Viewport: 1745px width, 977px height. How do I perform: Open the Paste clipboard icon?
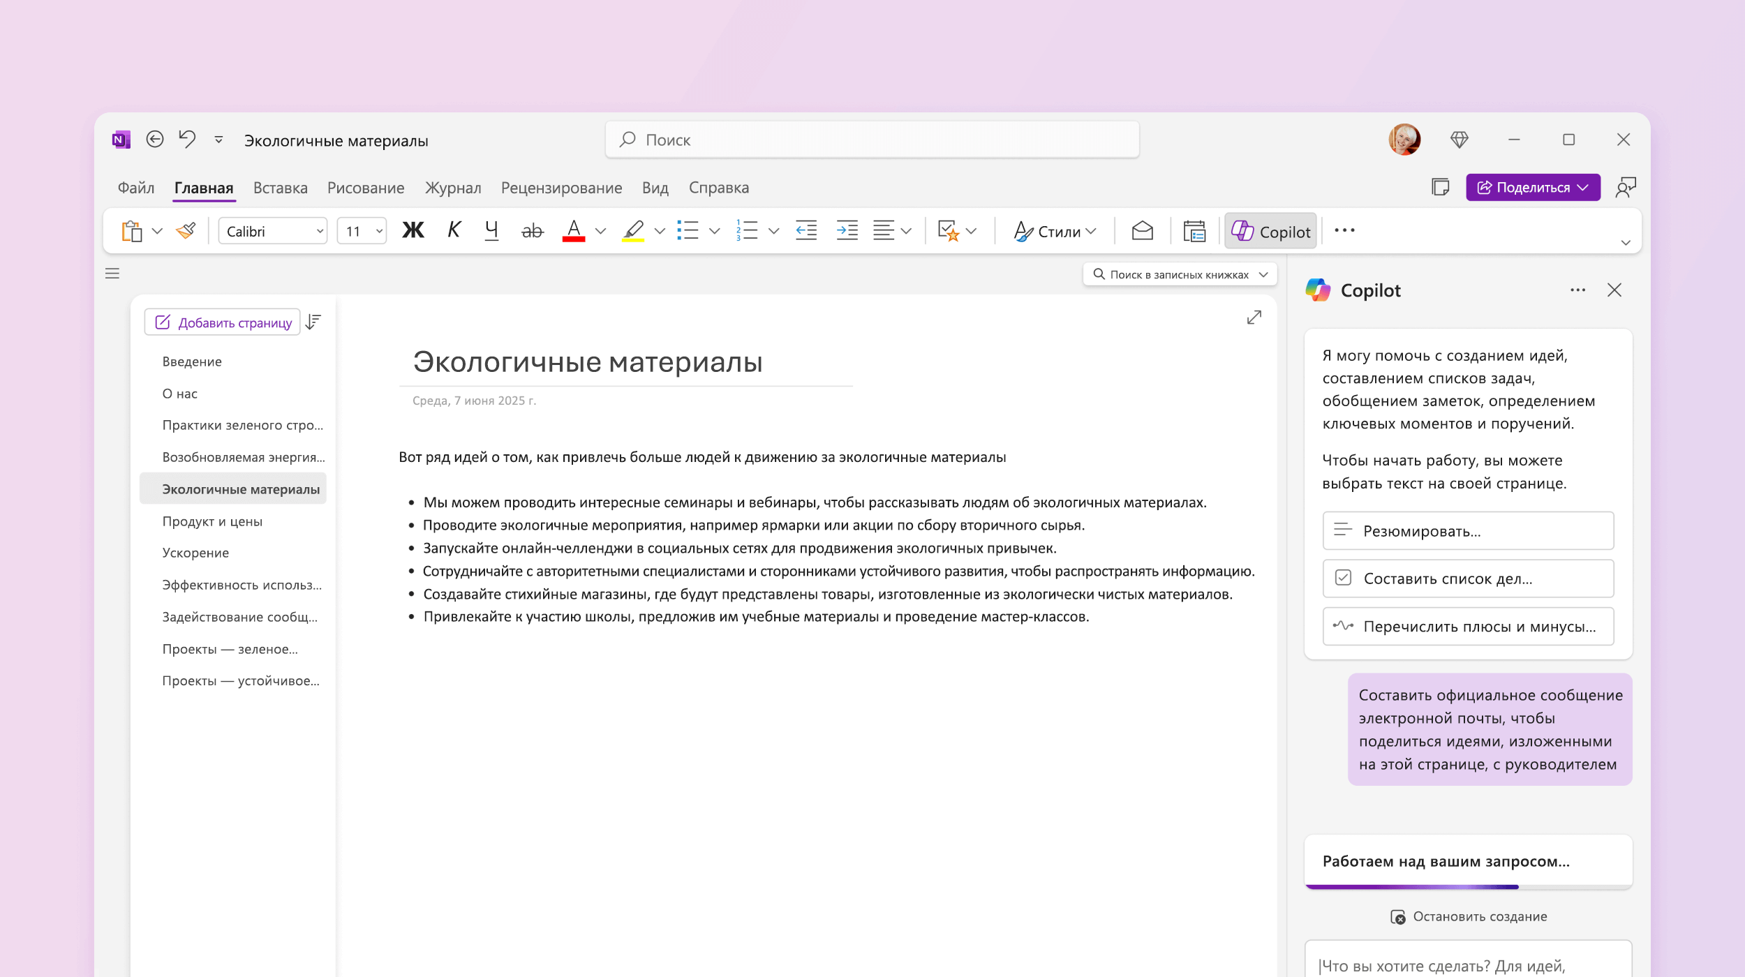click(x=132, y=231)
